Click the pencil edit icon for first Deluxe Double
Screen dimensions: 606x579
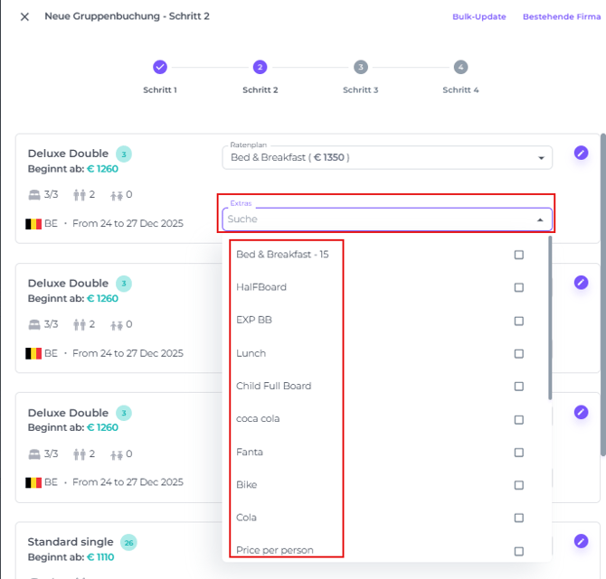coord(581,153)
